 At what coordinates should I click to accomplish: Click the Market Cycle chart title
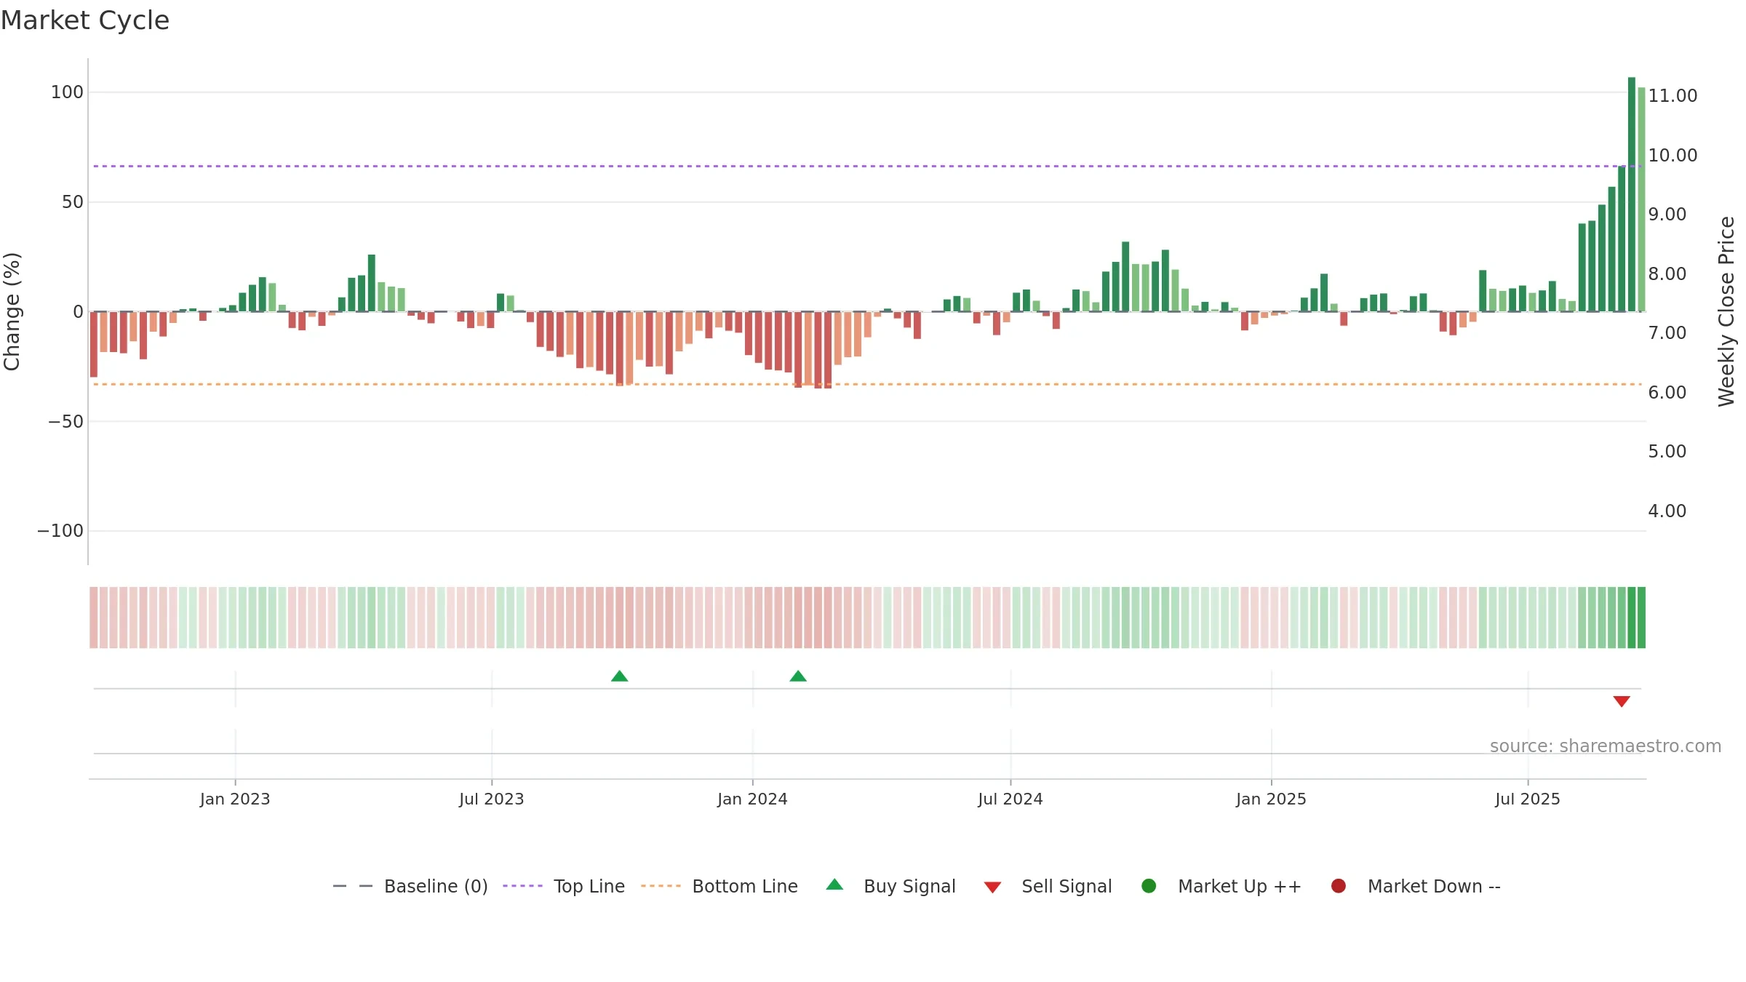point(85,20)
